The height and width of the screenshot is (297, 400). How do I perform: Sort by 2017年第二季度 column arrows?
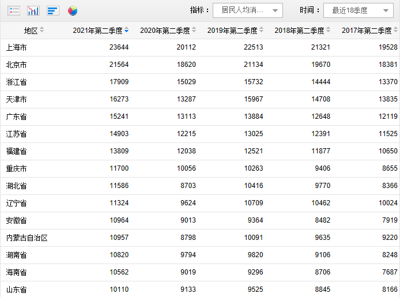coord(395,30)
